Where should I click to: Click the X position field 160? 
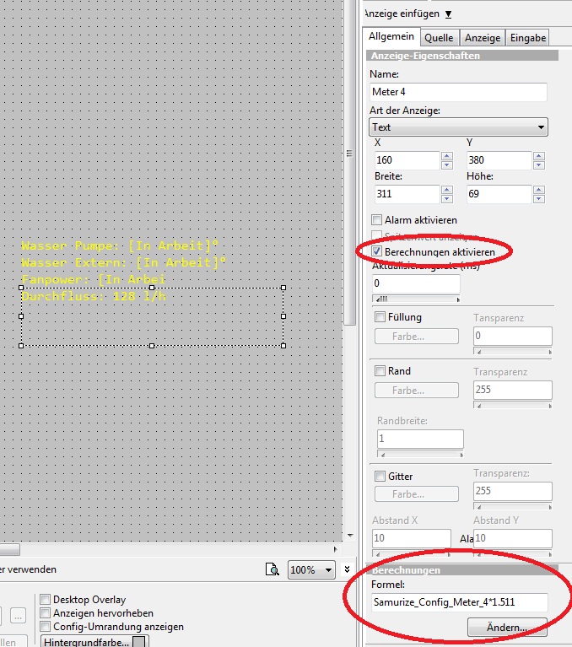[407, 160]
